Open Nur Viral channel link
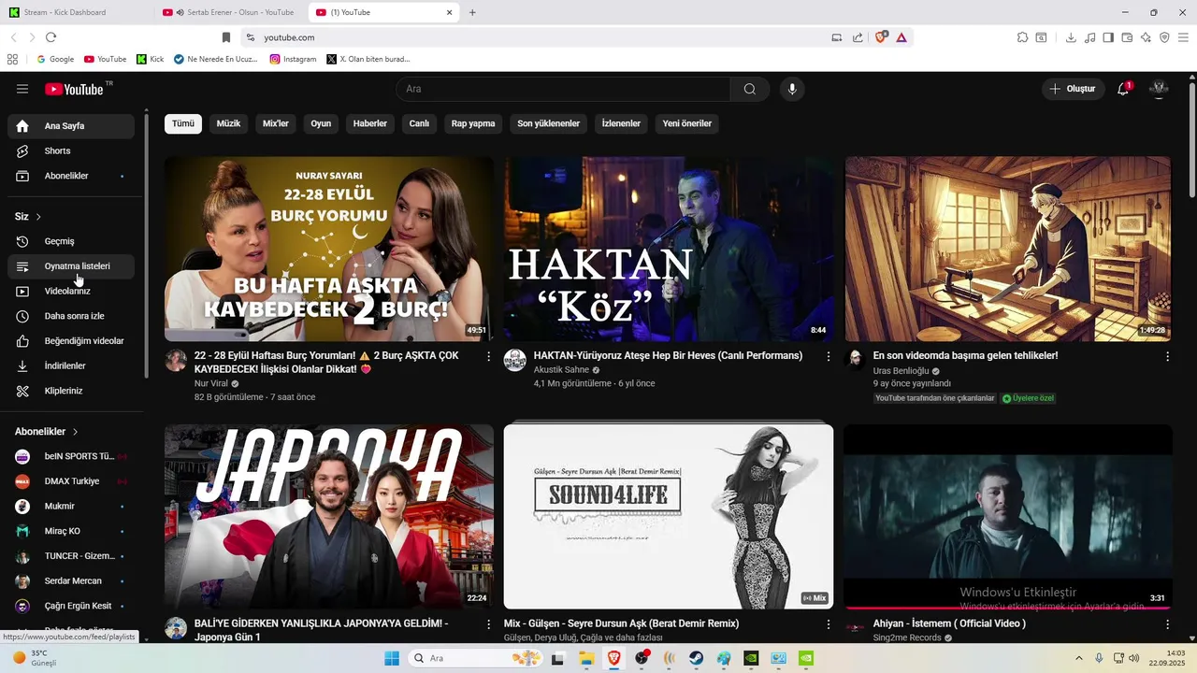Screen dimensions: 1197x673 [210, 383]
